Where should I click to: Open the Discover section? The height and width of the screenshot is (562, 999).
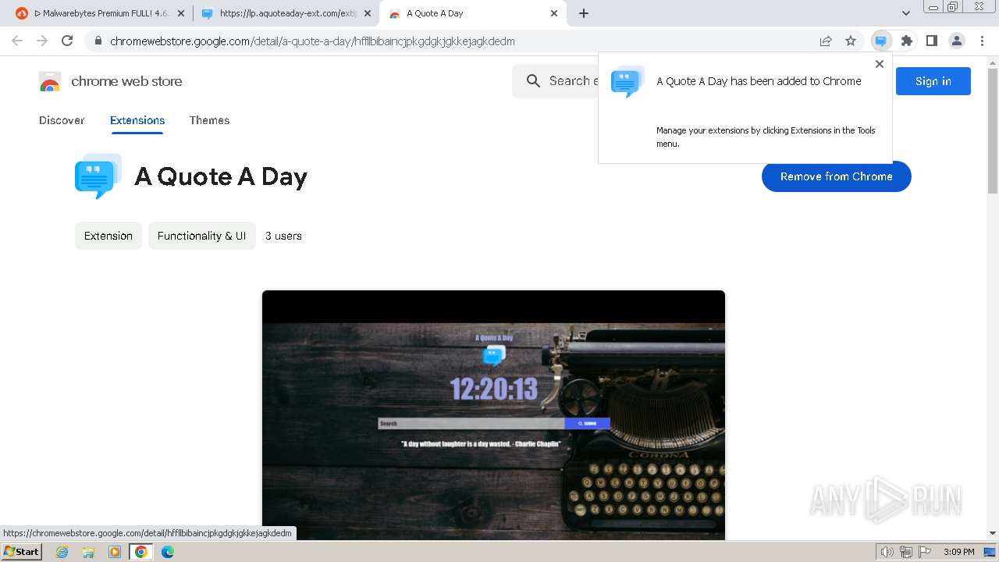pos(62,120)
